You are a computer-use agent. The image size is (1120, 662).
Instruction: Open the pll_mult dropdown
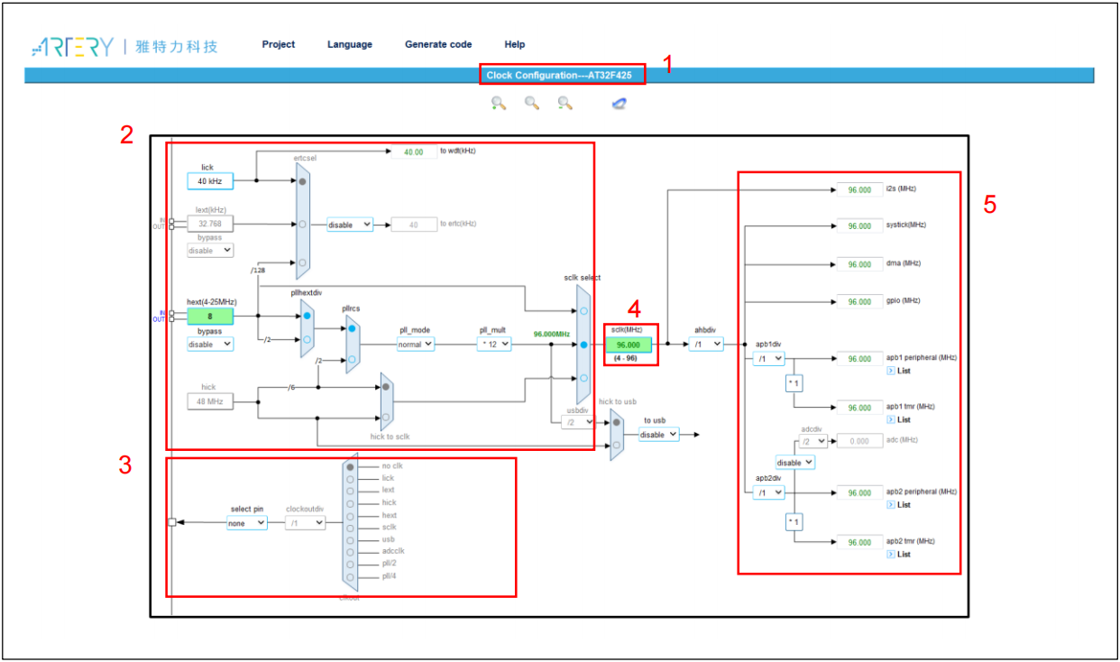tap(494, 344)
